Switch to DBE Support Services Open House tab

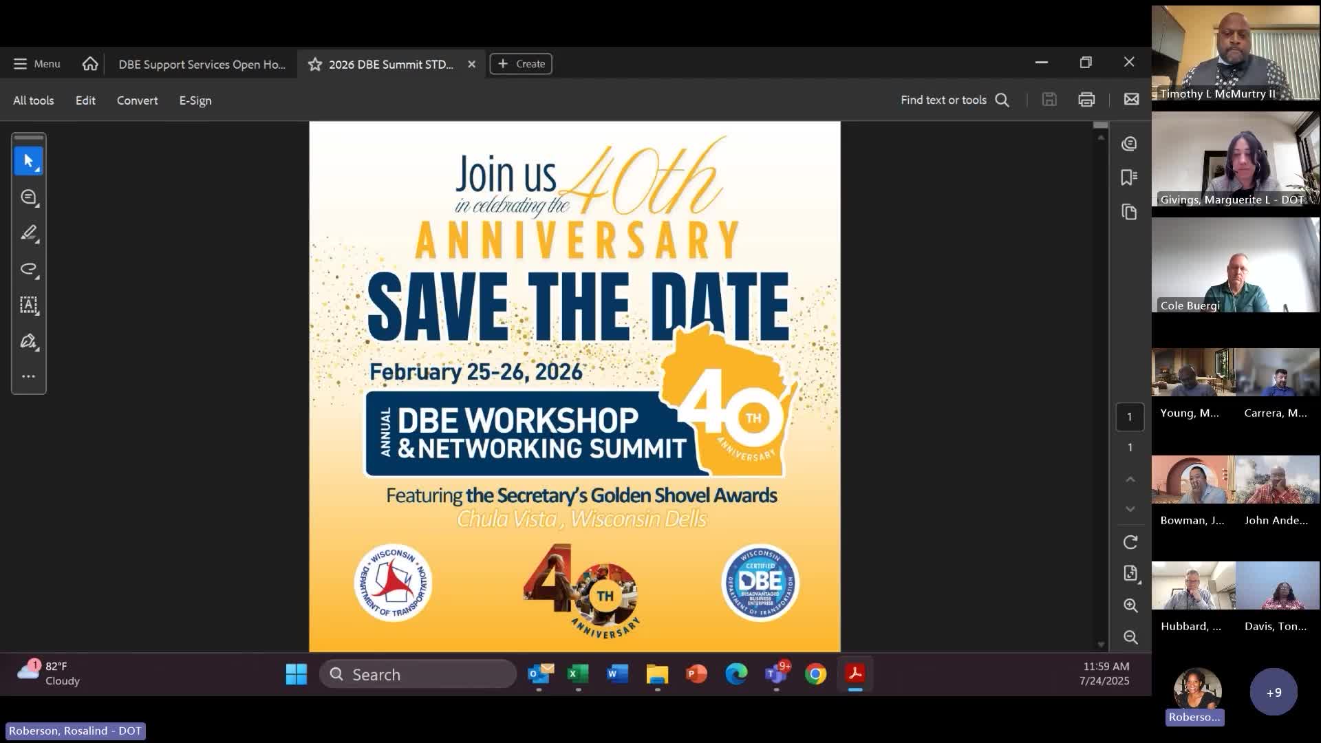(x=202, y=64)
